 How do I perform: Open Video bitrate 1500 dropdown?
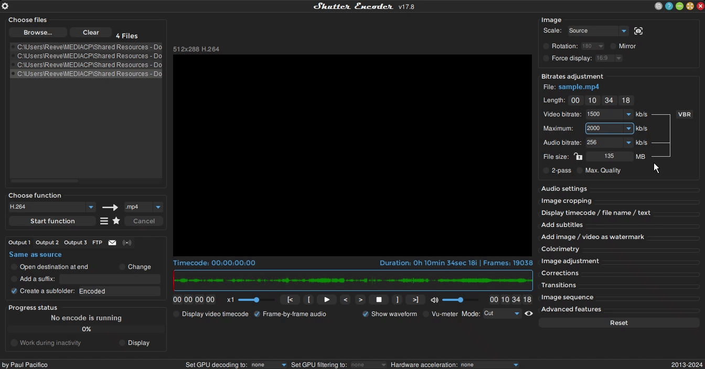pos(628,114)
